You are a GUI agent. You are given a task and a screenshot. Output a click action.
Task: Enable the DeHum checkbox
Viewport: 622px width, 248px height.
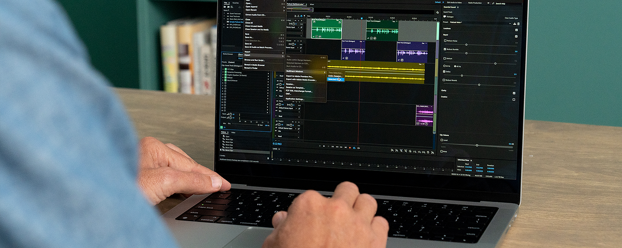444,58
